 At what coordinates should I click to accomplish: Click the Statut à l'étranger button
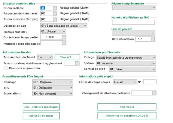tap(41, 116)
